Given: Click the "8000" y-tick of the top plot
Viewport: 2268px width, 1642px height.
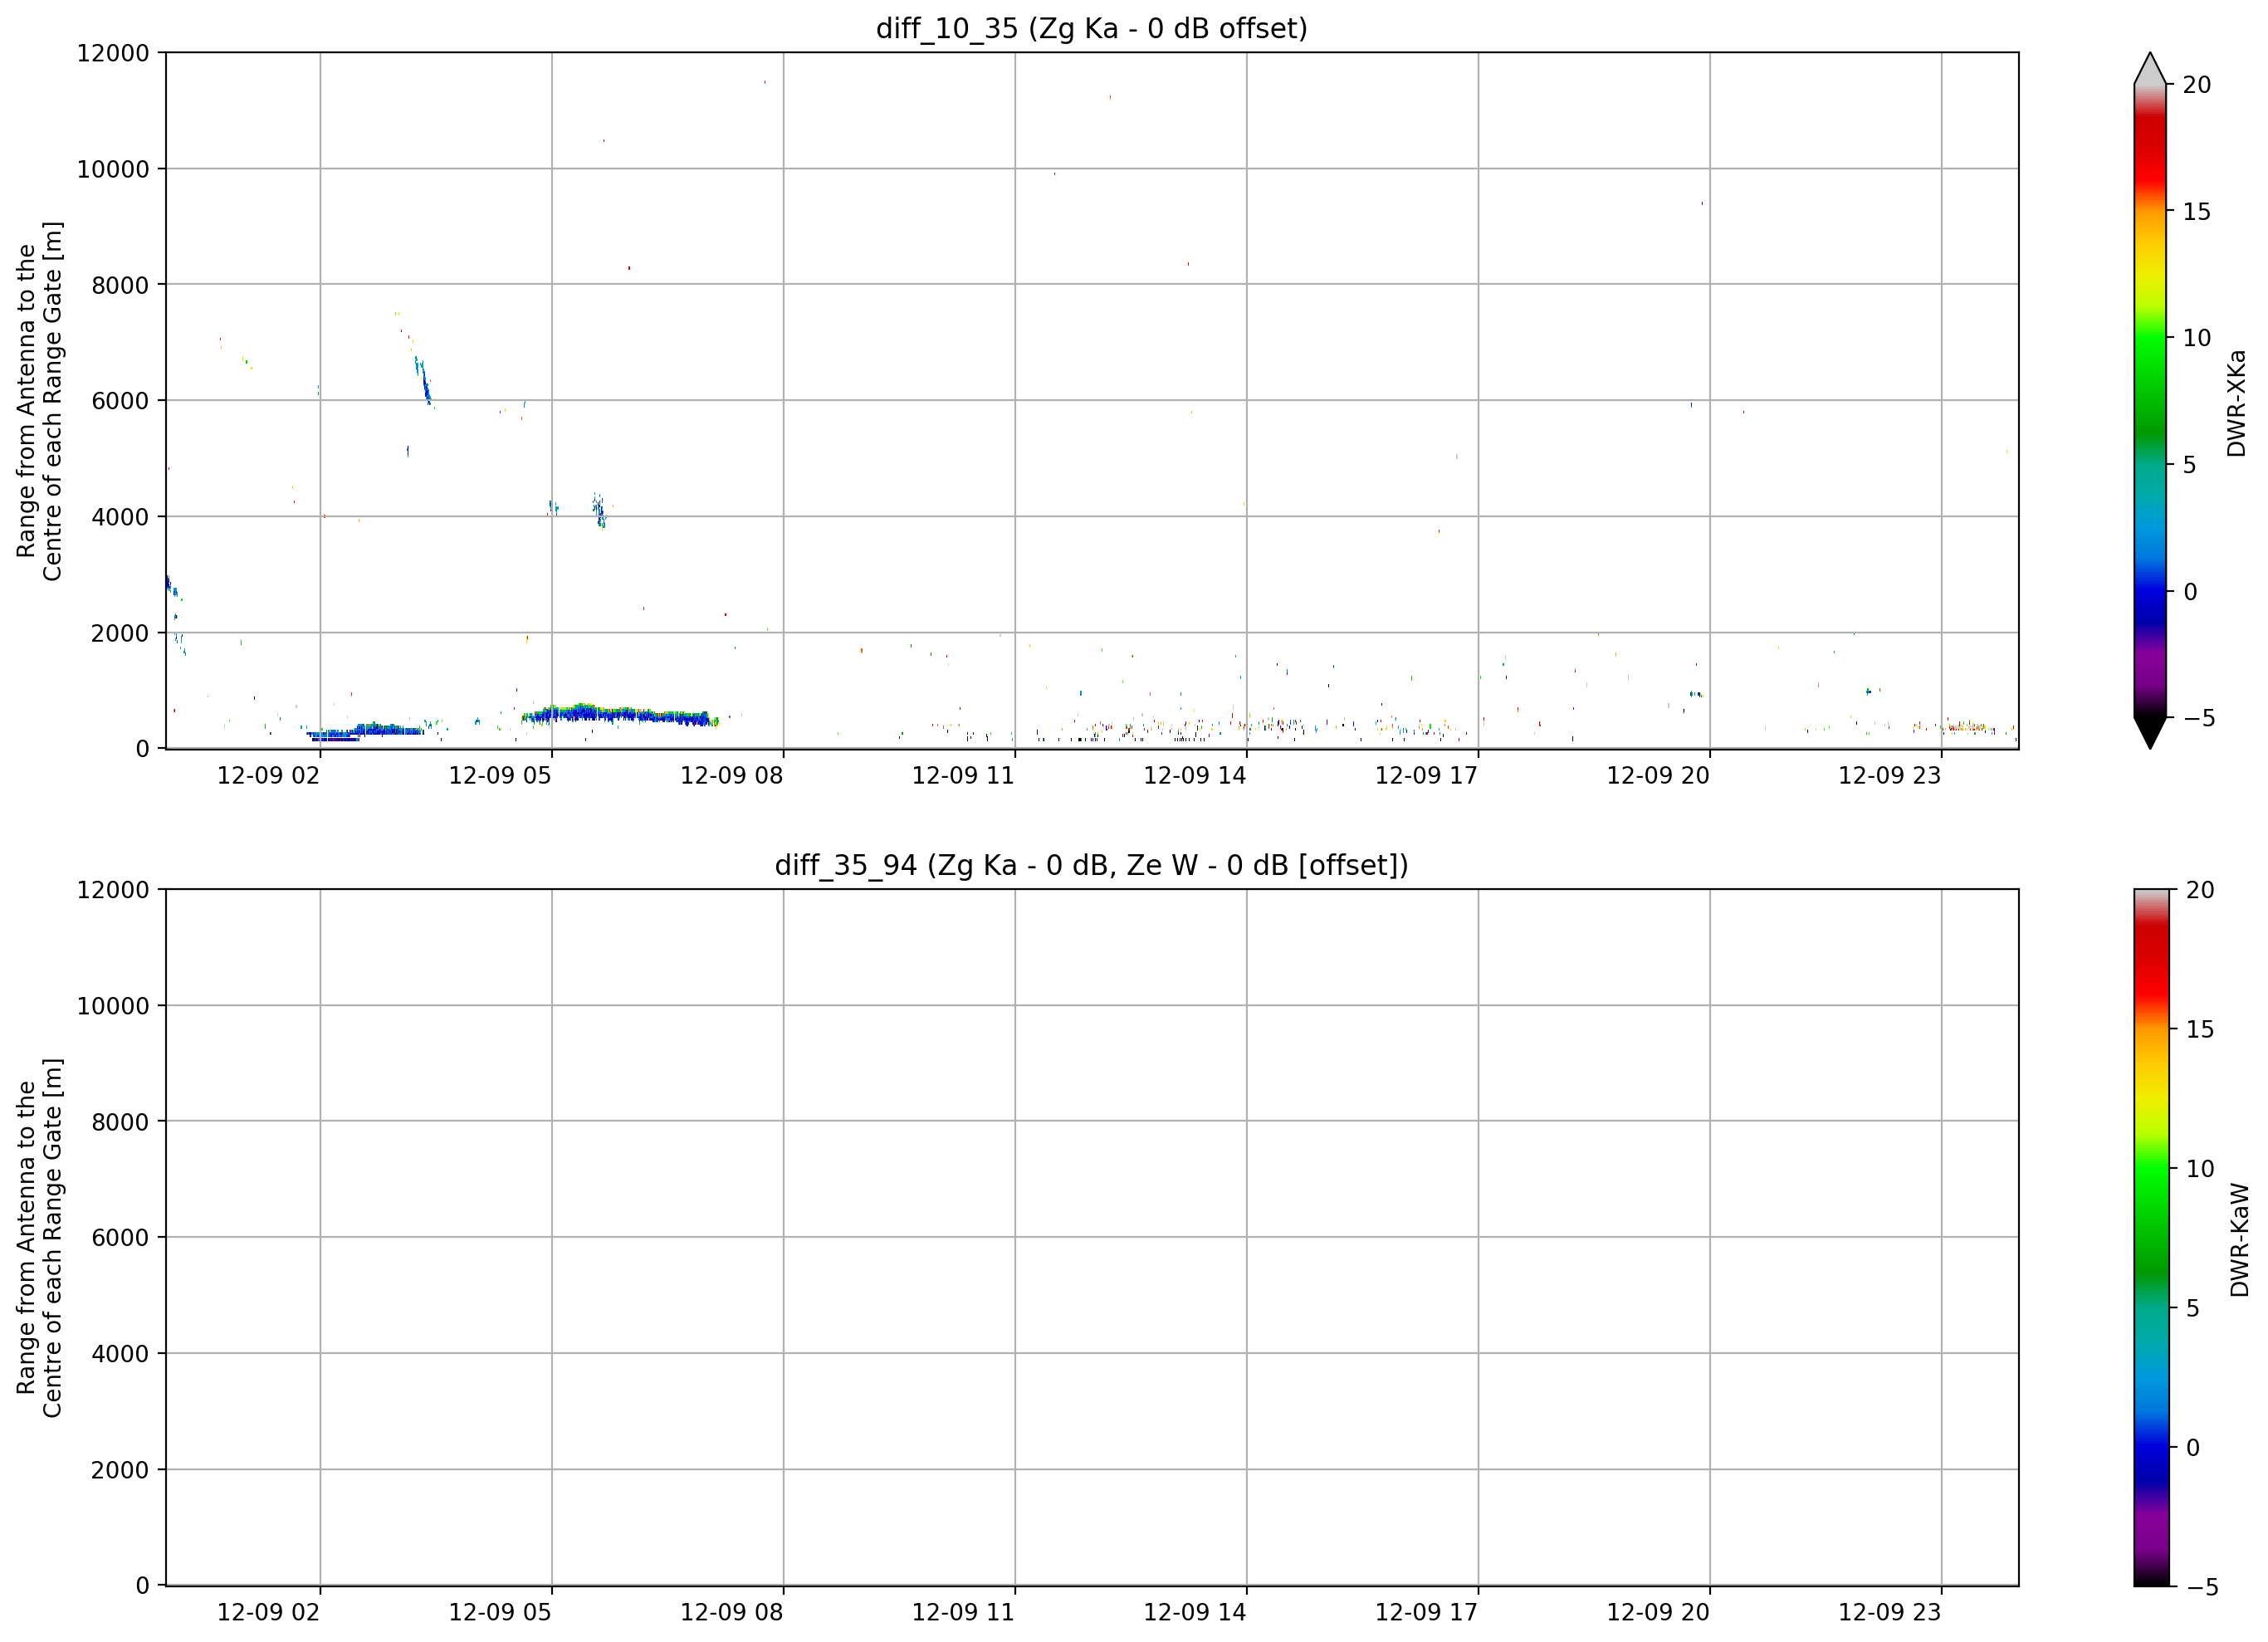Looking at the screenshot, I should tap(120, 285).
